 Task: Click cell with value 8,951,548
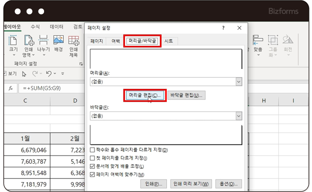tap(27, 173)
